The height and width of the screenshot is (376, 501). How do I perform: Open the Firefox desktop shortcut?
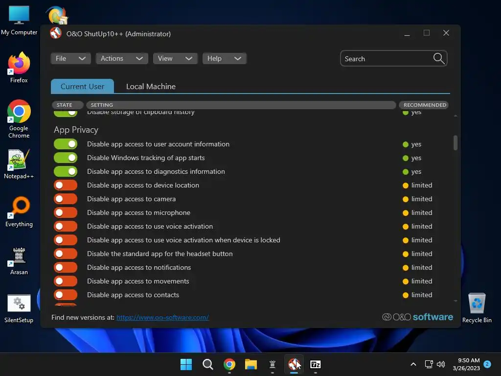(19, 68)
